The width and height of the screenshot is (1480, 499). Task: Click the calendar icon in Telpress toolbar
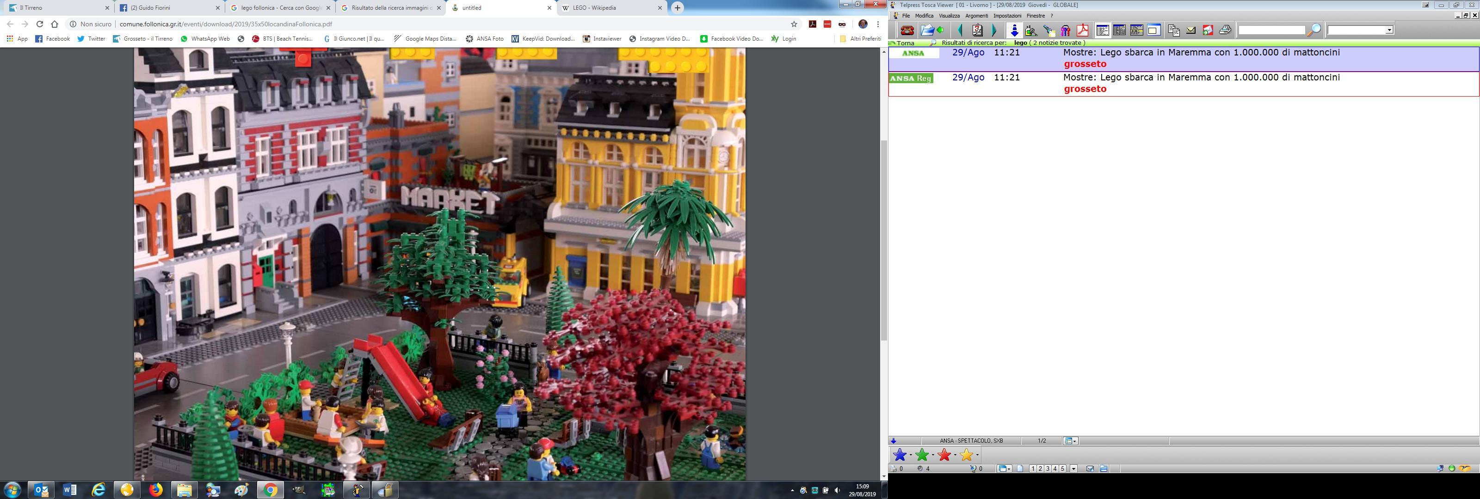977,30
